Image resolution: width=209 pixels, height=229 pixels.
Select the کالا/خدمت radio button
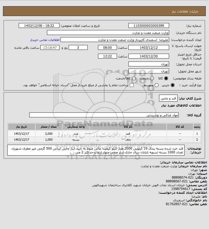coord(134,78)
